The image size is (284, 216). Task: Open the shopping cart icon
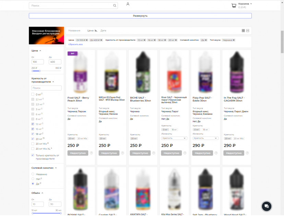tap(234, 5)
